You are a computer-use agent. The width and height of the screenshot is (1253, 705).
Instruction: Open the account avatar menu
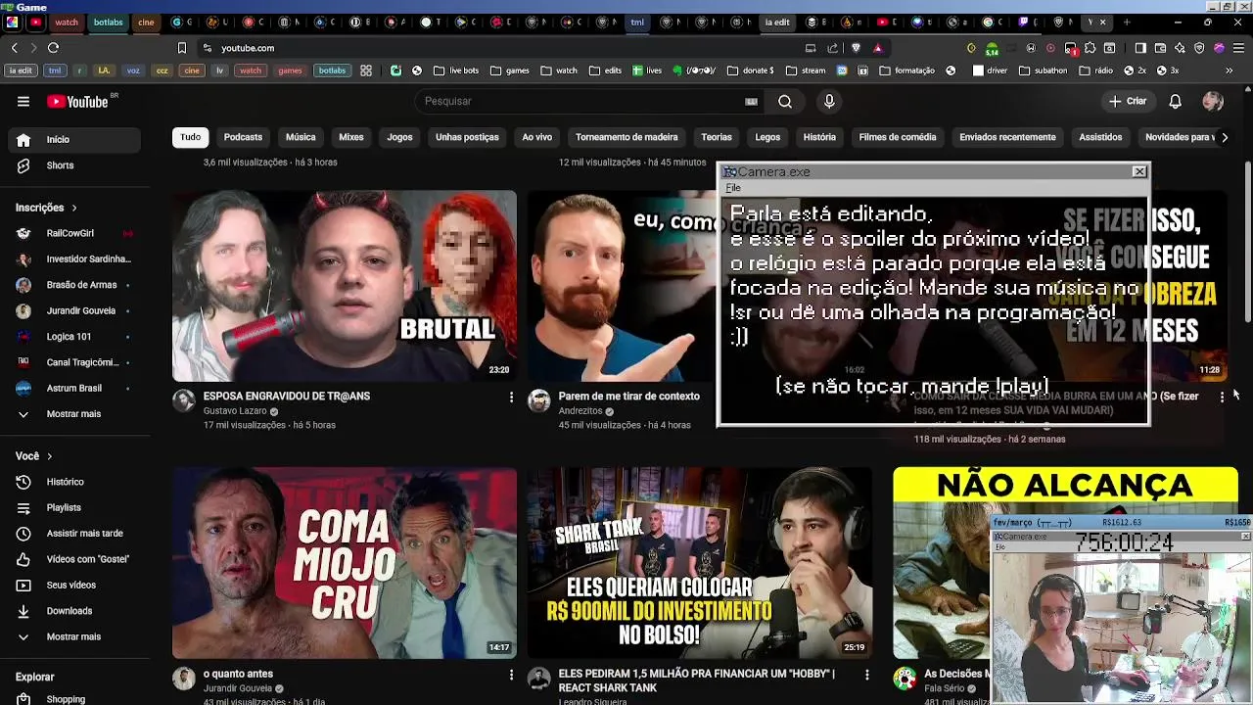pyautogui.click(x=1213, y=101)
